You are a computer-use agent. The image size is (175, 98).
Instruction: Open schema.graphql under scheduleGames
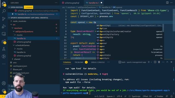24,56
